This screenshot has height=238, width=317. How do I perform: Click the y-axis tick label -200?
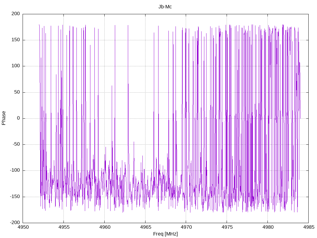[x=15, y=223]
